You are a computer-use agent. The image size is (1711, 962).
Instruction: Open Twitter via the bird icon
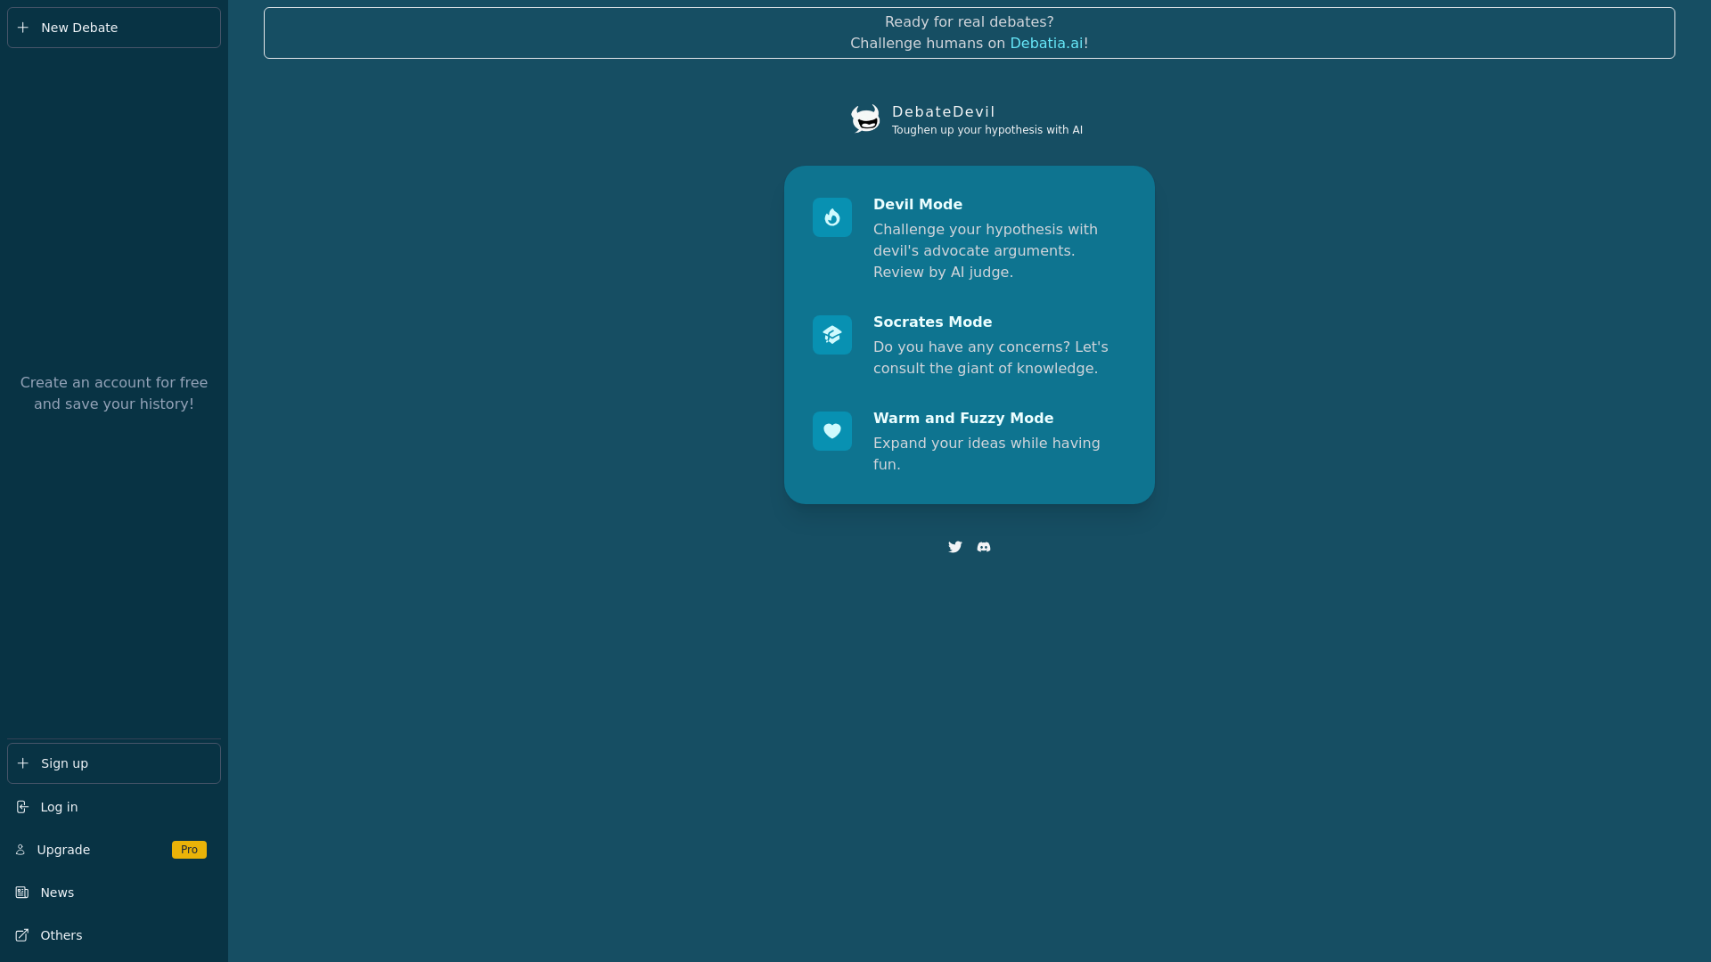[954, 546]
